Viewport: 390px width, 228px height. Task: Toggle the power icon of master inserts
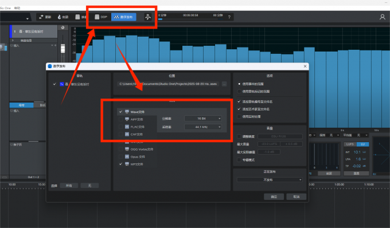(x=11, y=111)
